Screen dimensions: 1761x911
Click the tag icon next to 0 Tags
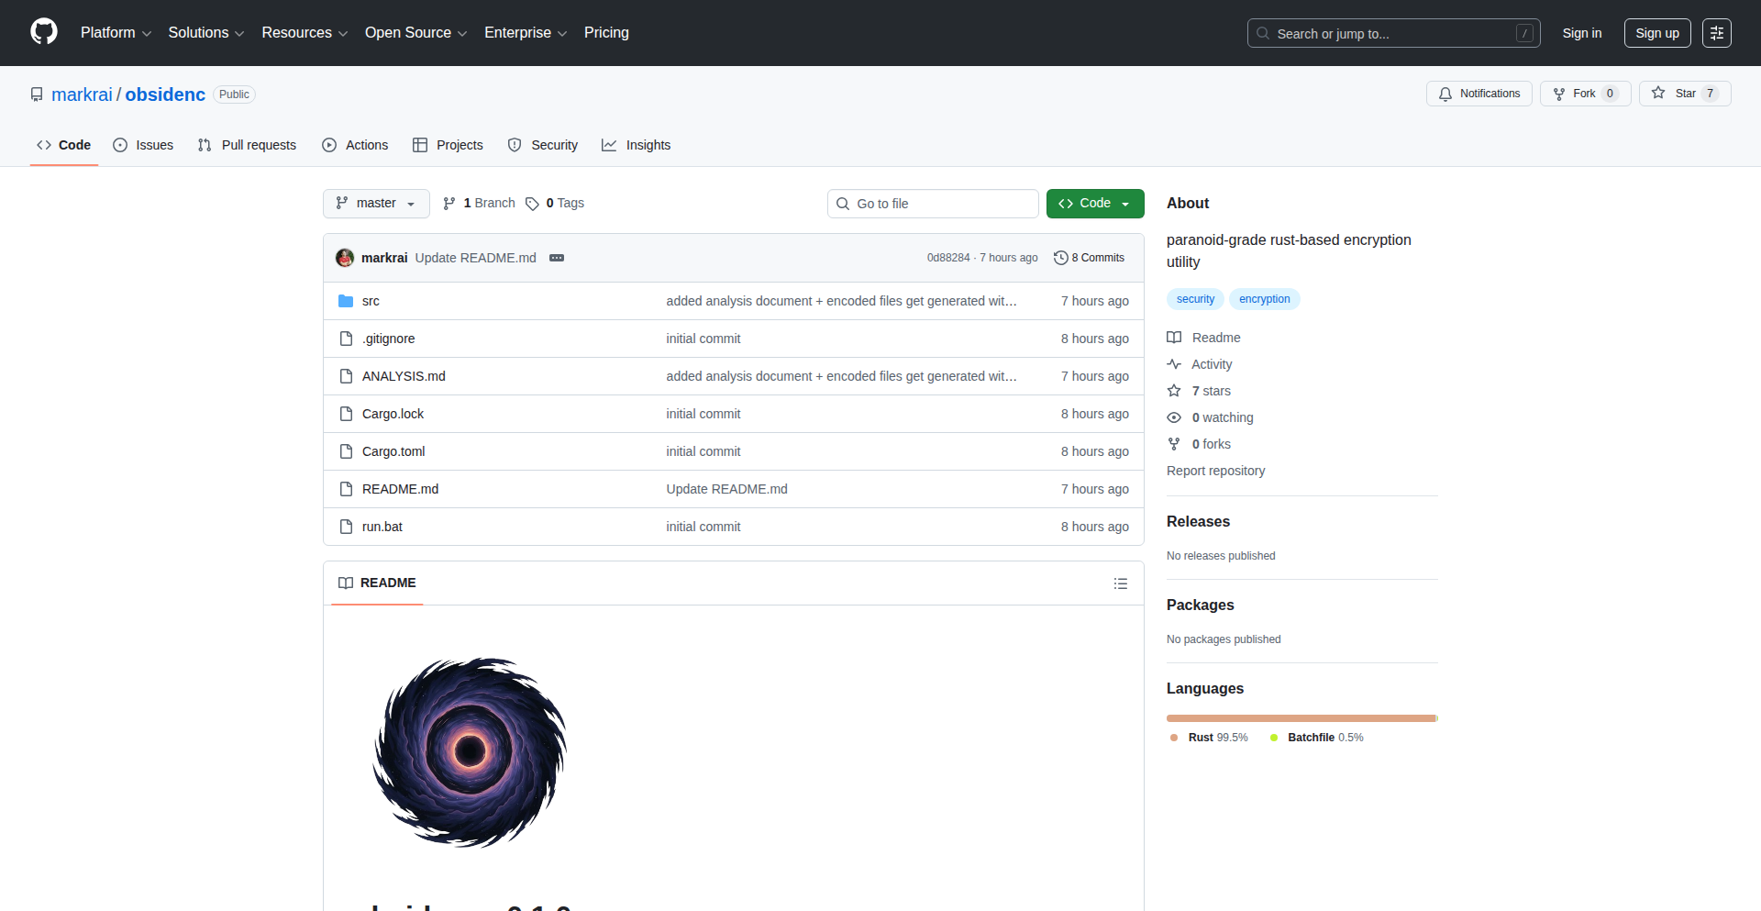pyautogui.click(x=533, y=204)
